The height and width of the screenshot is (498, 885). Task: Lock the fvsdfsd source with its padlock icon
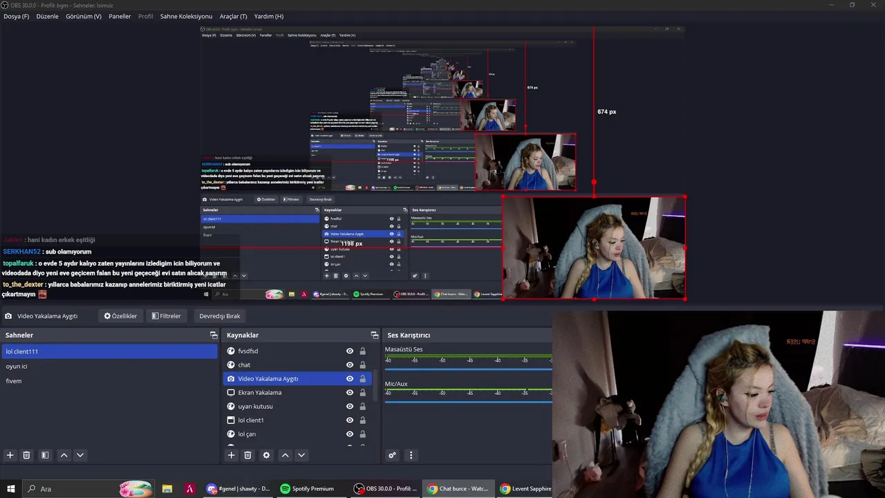point(362,351)
